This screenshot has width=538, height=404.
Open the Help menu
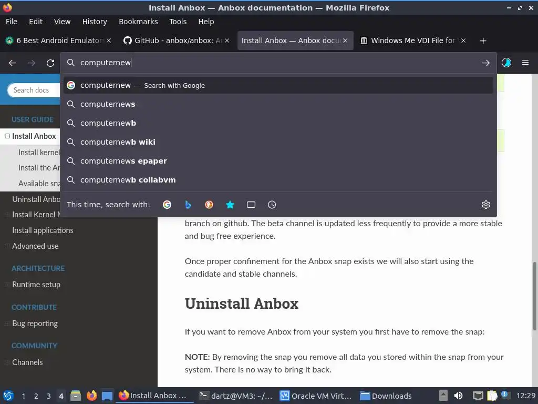point(206,22)
